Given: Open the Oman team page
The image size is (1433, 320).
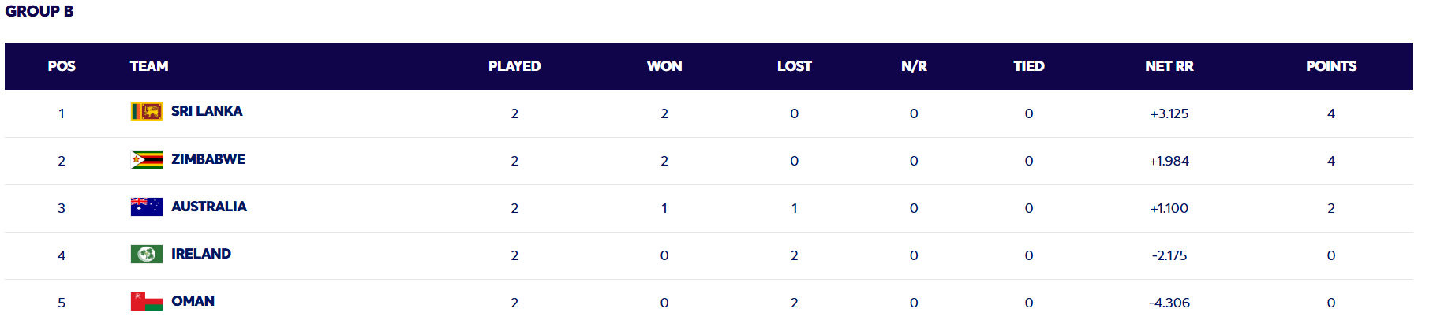Looking at the screenshot, I should (x=193, y=301).
